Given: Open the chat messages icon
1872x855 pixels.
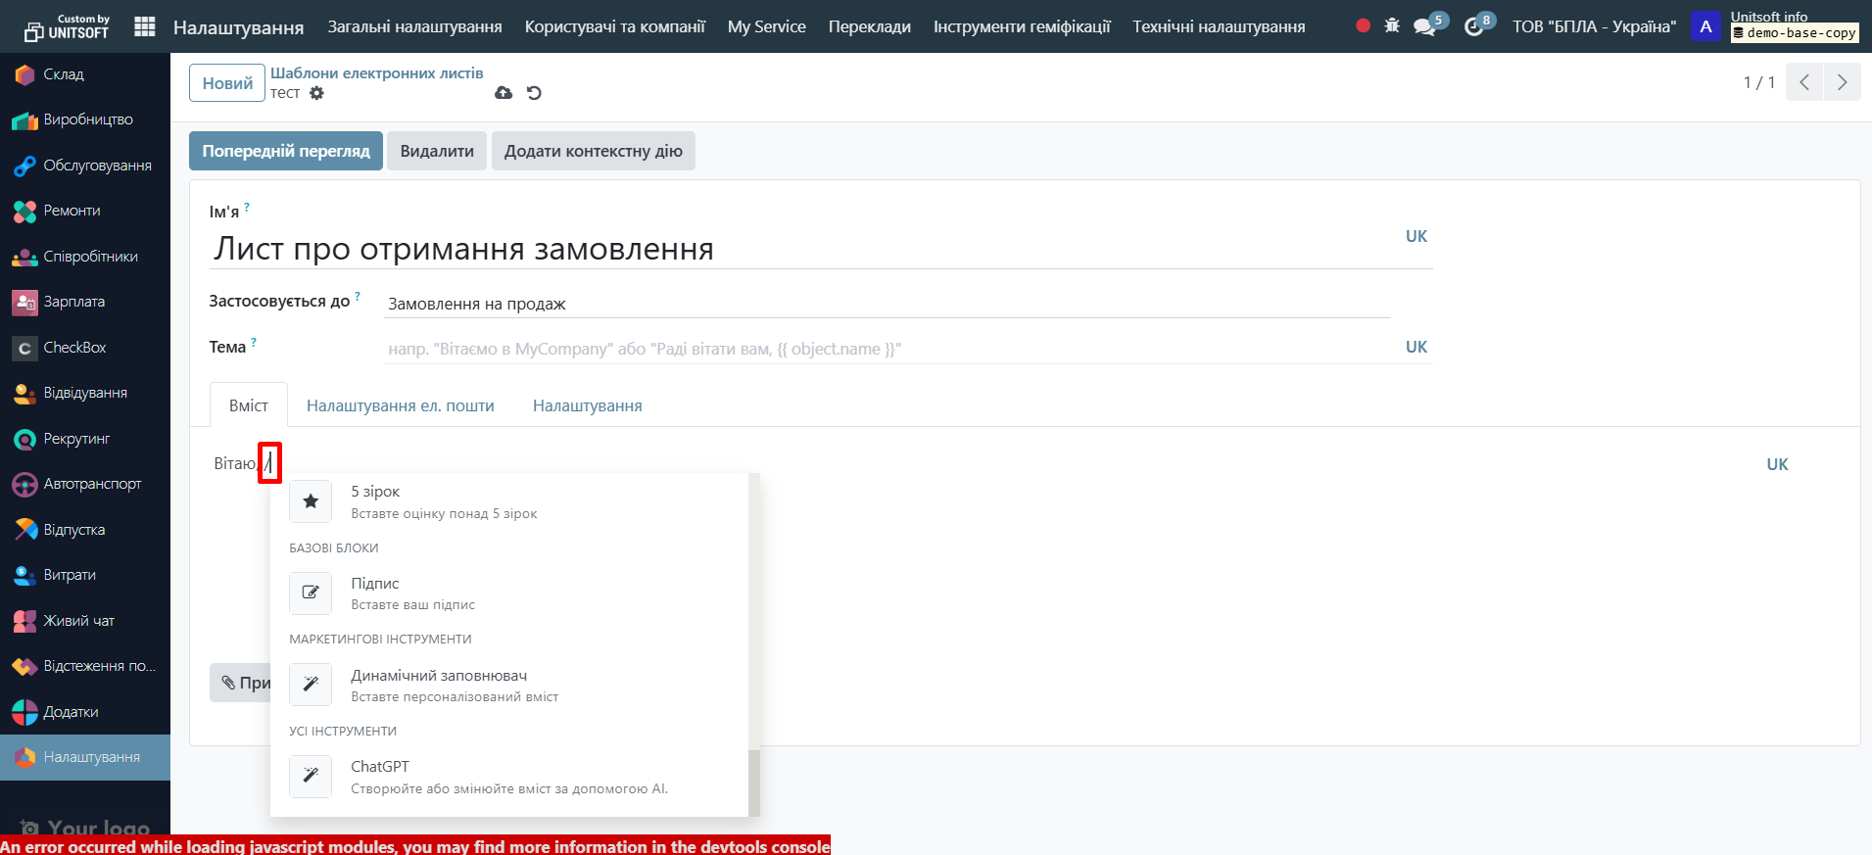Looking at the screenshot, I should [x=1425, y=26].
